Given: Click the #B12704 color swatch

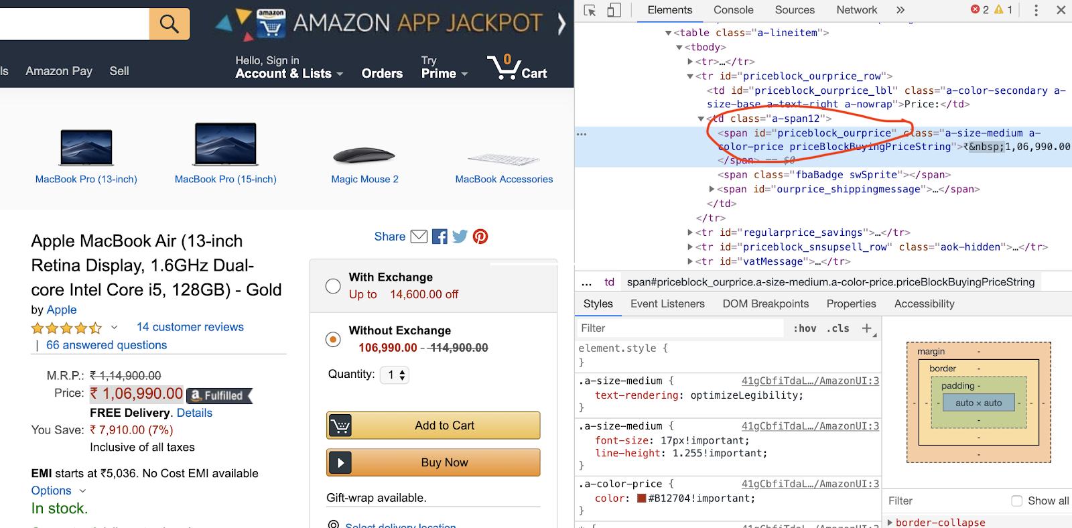Looking at the screenshot, I should [x=641, y=498].
